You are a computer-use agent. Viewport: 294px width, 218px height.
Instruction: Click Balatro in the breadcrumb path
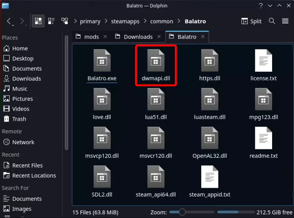coord(195,22)
